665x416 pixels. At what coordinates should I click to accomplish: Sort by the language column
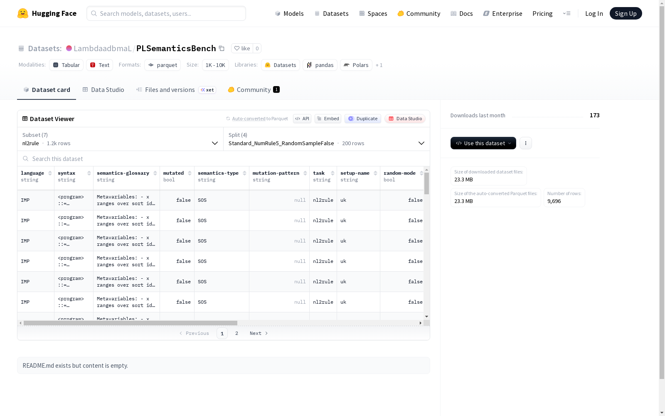50,173
